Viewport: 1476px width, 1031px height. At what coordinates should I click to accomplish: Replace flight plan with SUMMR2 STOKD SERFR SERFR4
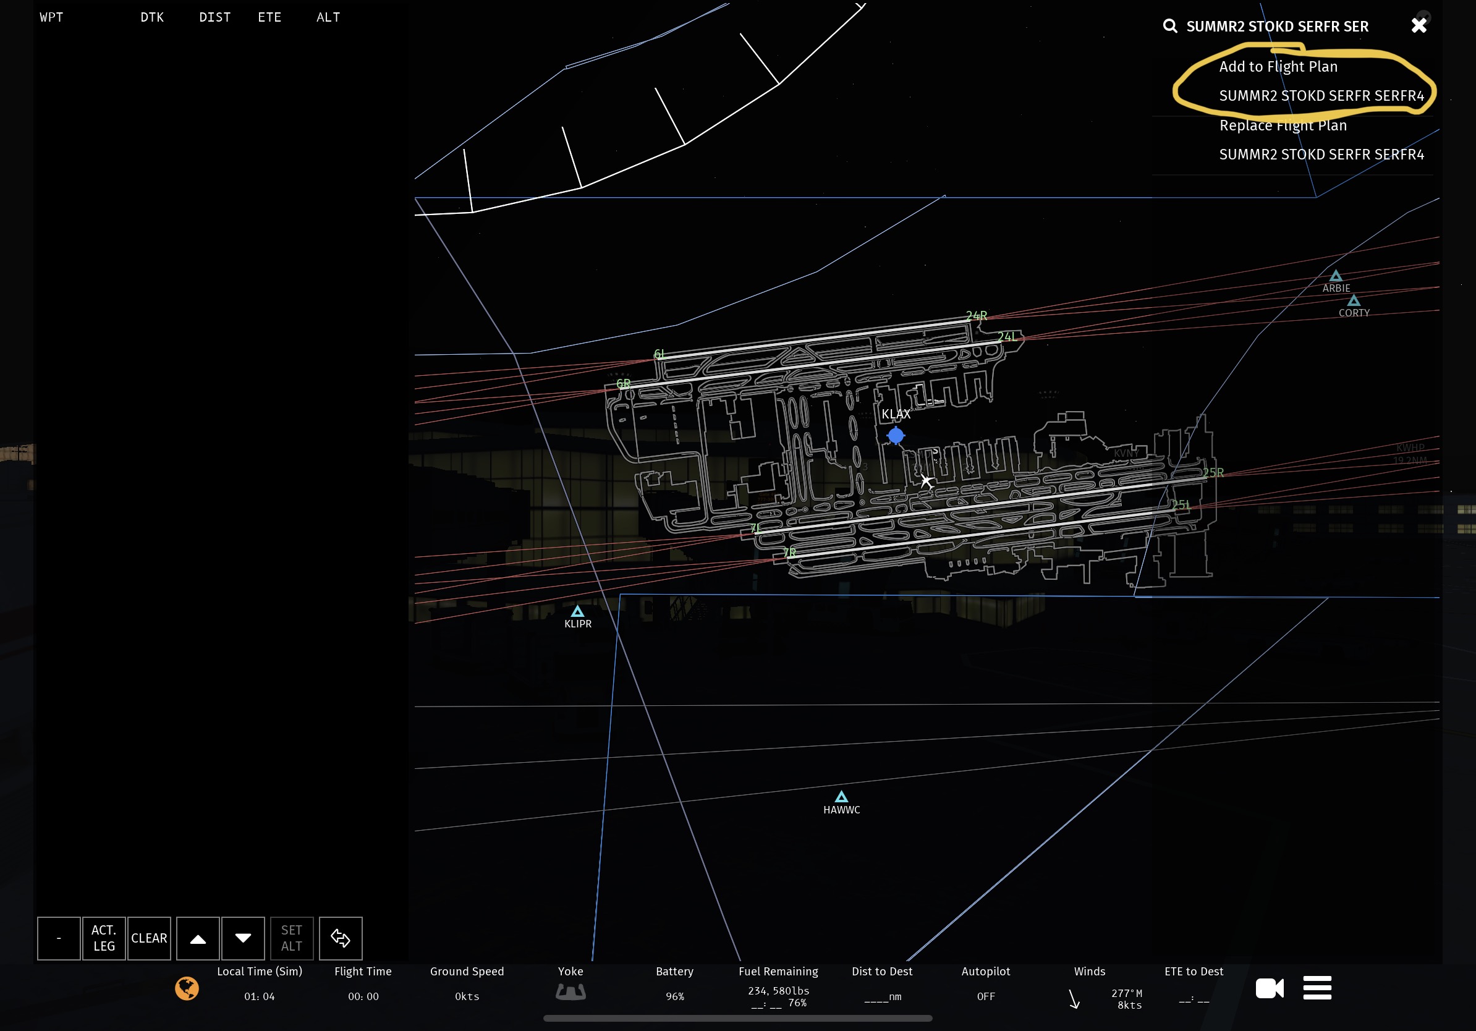tap(1321, 155)
